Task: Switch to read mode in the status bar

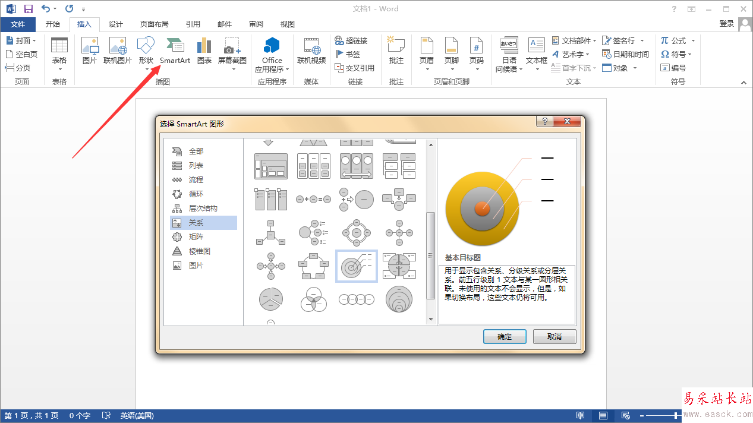Action: coord(580,416)
